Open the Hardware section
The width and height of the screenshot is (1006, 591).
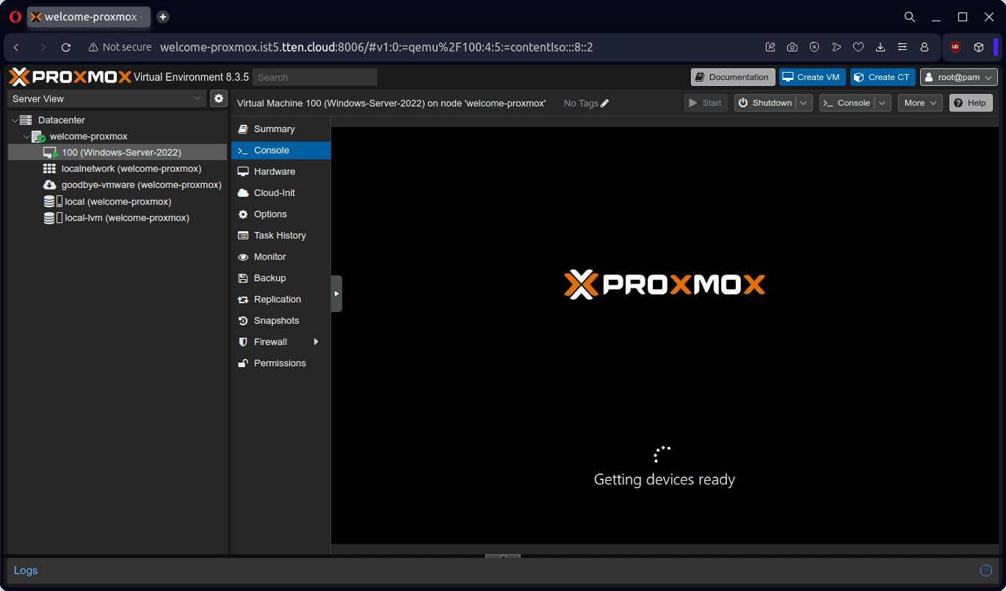[281, 172]
